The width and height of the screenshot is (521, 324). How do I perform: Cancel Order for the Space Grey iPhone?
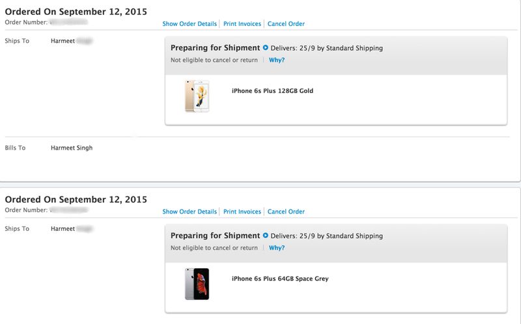(286, 211)
